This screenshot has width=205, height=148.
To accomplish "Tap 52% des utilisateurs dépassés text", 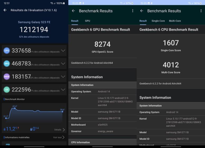I will pos(34,37).
